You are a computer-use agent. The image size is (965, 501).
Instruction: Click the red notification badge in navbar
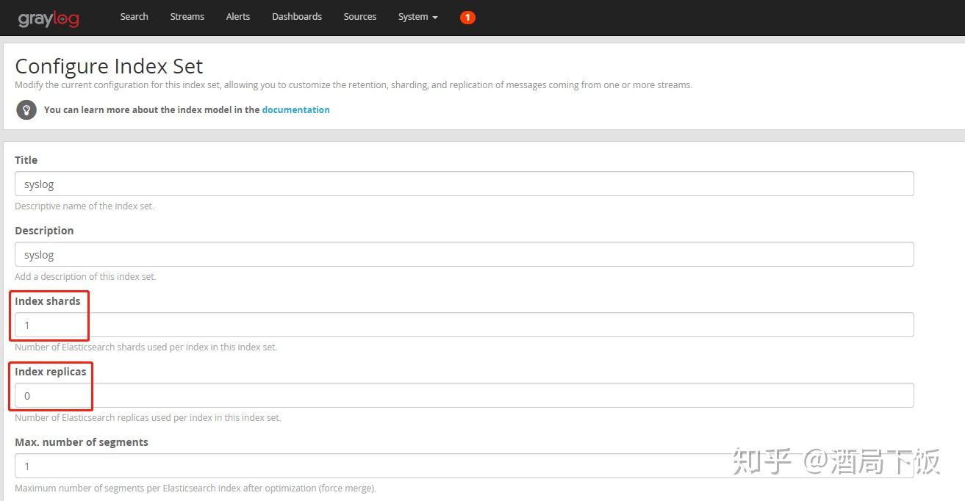coord(467,17)
